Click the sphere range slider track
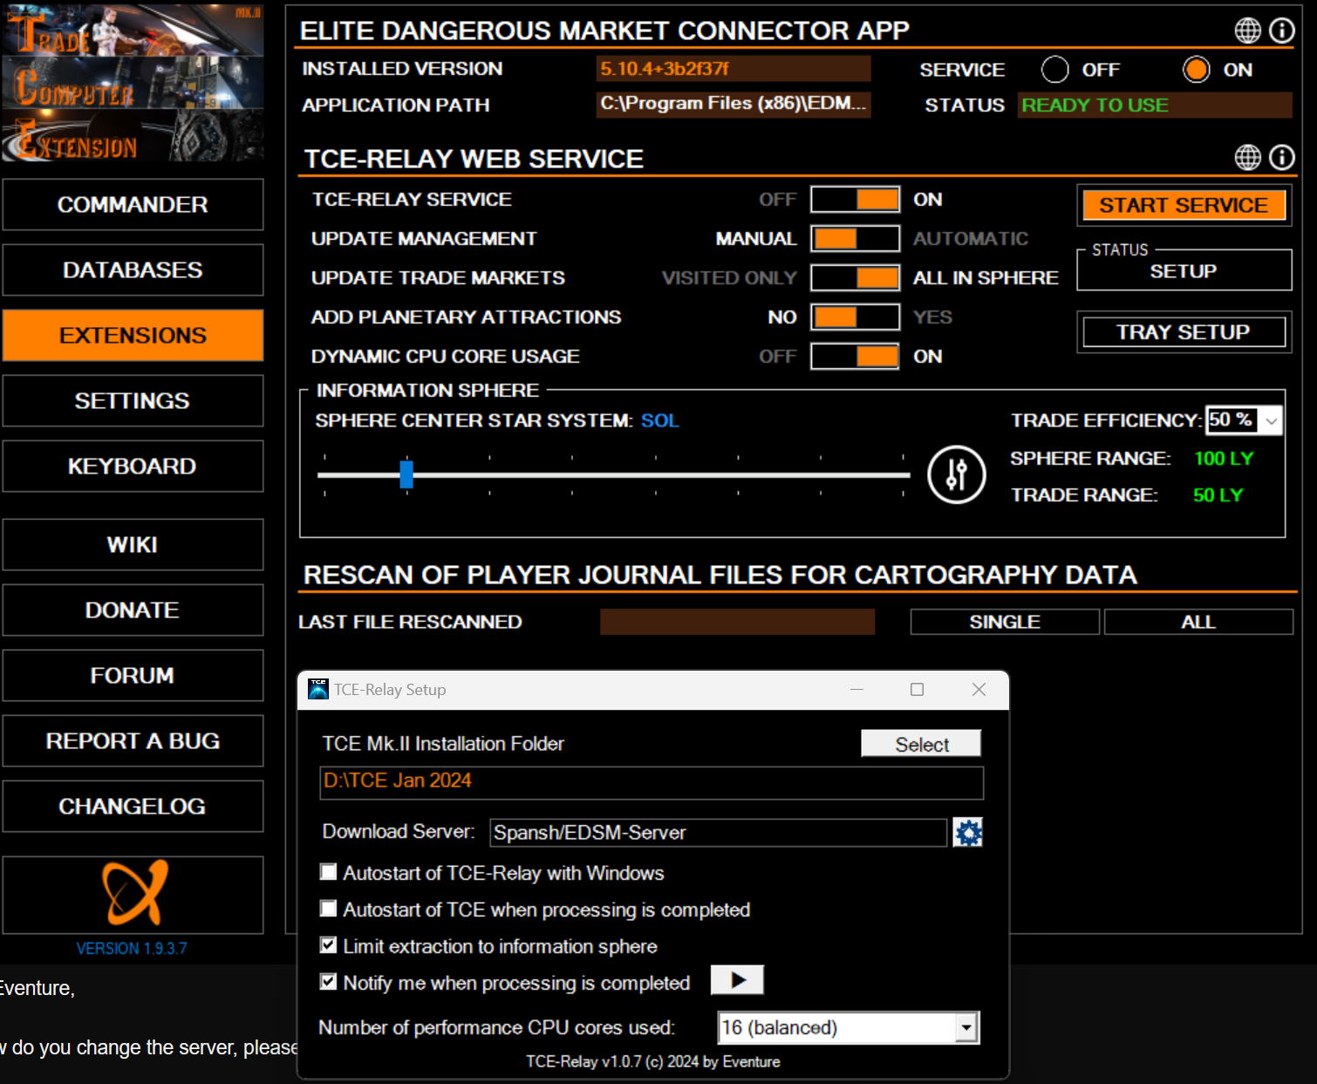1317x1084 pixels. [614, 475]
